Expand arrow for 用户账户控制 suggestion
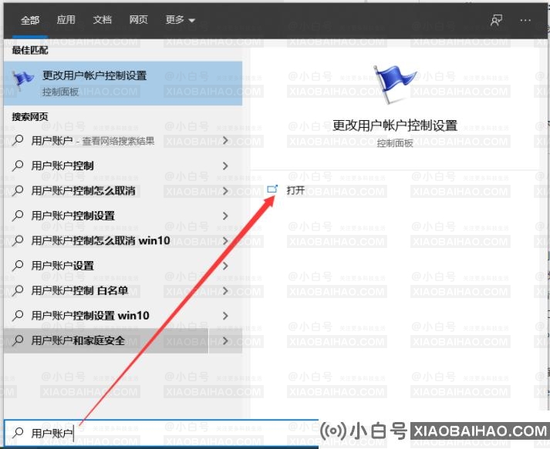This screenshot has height=449, width=550. [x=225, y=166]
